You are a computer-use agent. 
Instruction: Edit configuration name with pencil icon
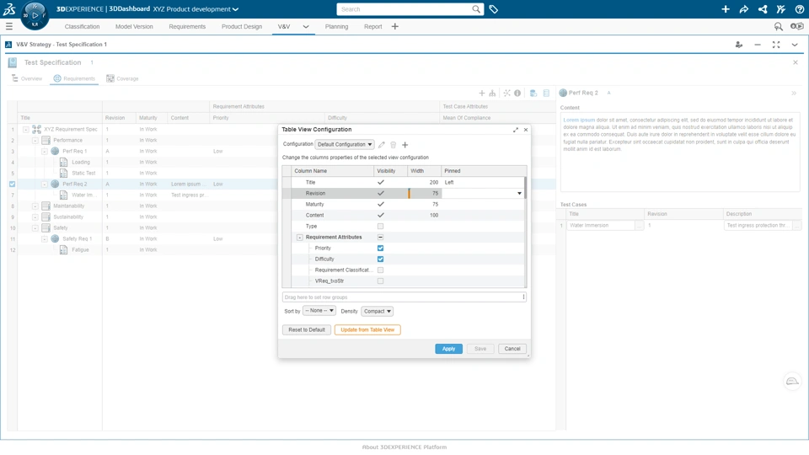(381, 145)
